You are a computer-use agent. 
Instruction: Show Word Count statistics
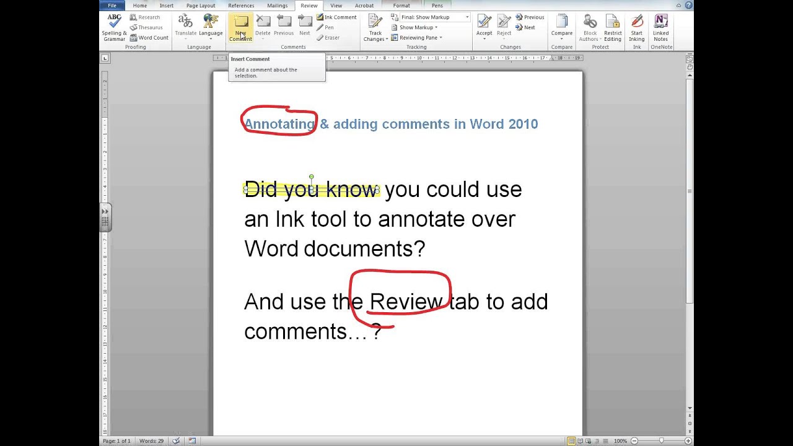[x=149, y=38]
